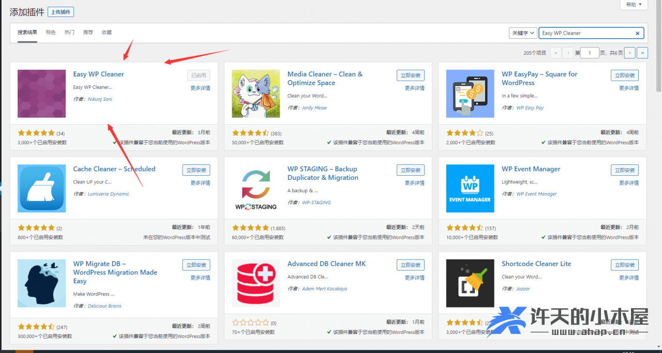Click the Shortcode Cleaner Lite broom icon

tap(470, 283)
